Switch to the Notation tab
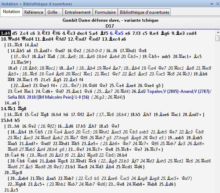Image resolution: width=220 pixels, height=193 pixels. click(x=11, y=12)
